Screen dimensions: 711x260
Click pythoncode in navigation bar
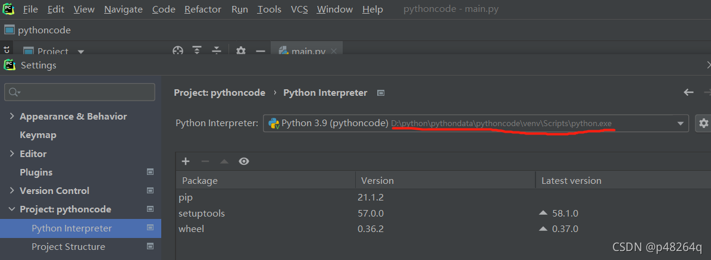click(x=45, y=30)
